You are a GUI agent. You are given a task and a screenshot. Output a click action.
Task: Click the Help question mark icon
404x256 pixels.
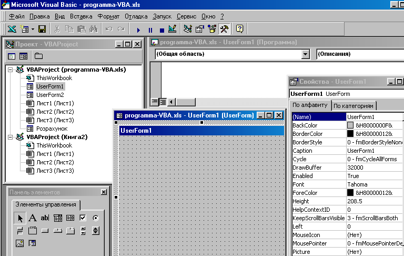(x=239, y=29)
